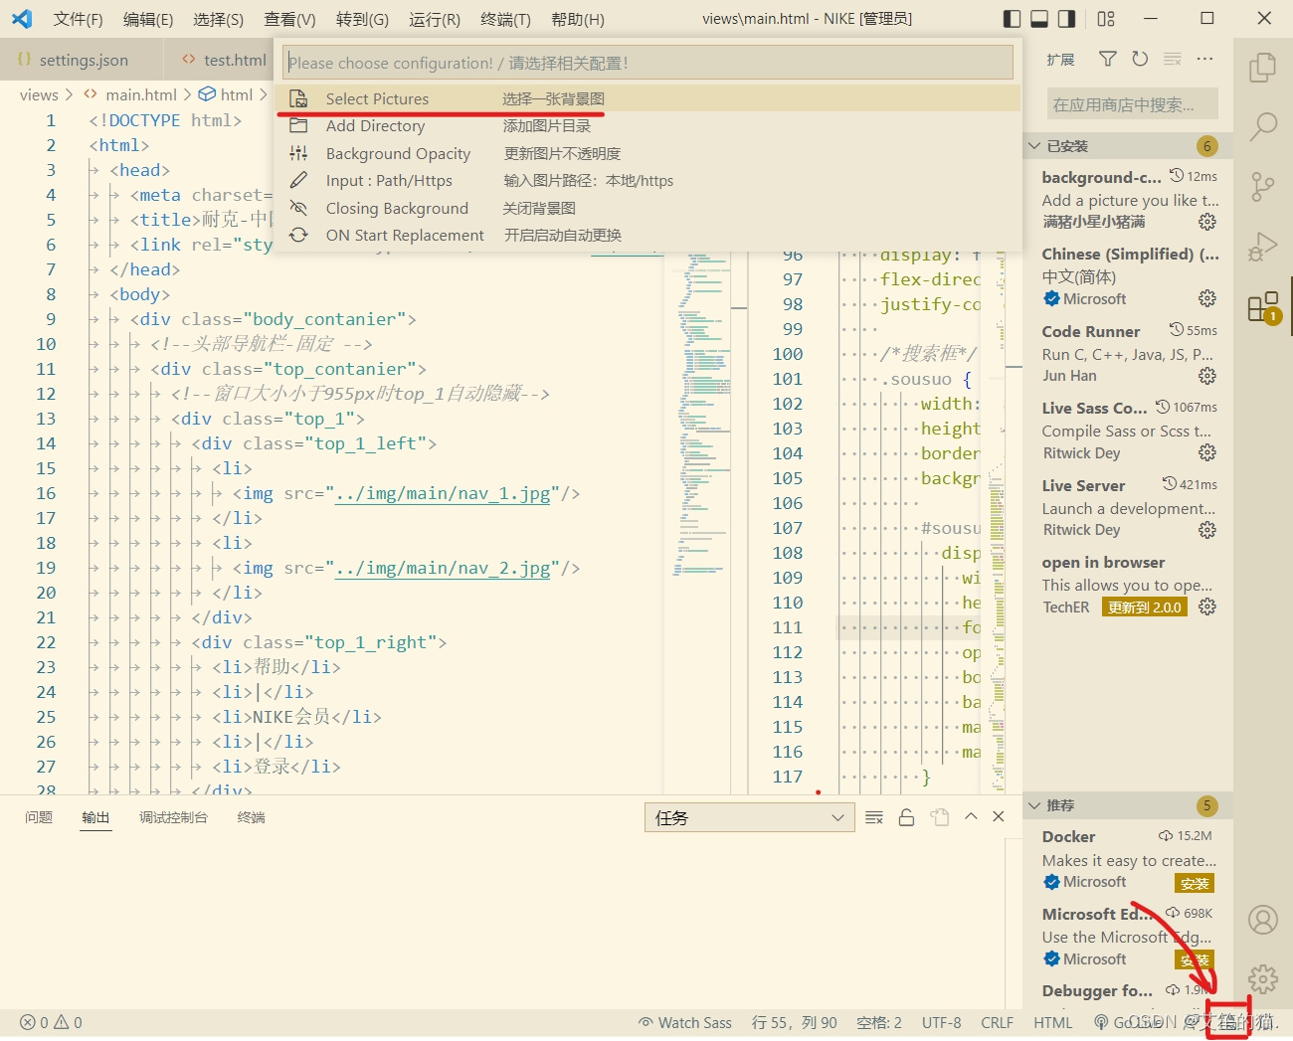Open the Search view in activity bar
1293x1041 pixels.
pyautogui.click(x=1263, y=126)
